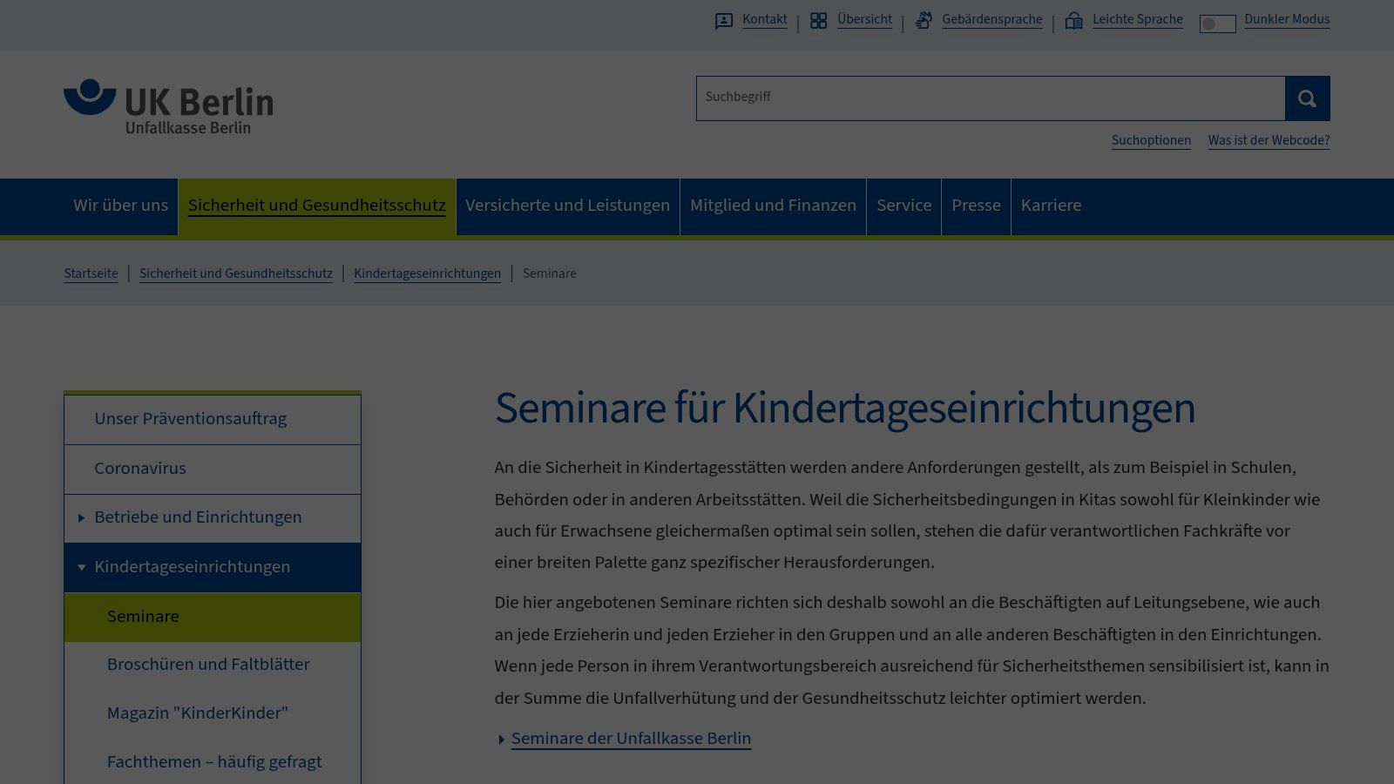Click the UK Berlin logo

[168, 107]
